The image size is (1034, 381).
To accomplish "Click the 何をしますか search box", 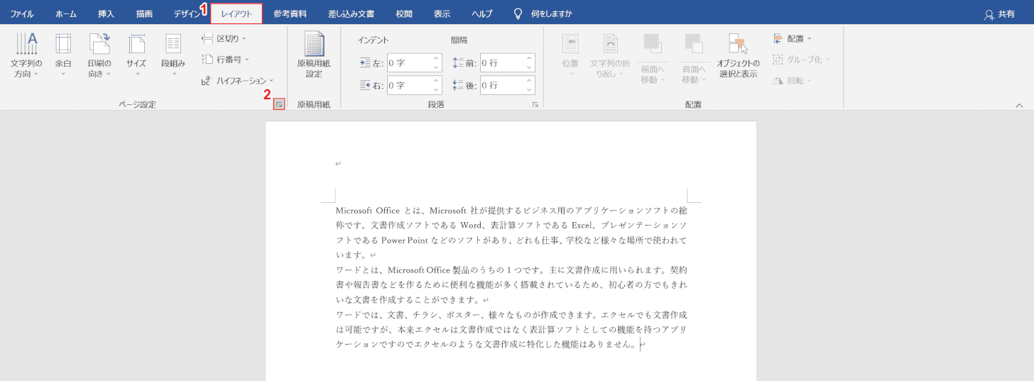I will [x=551, y=13].
